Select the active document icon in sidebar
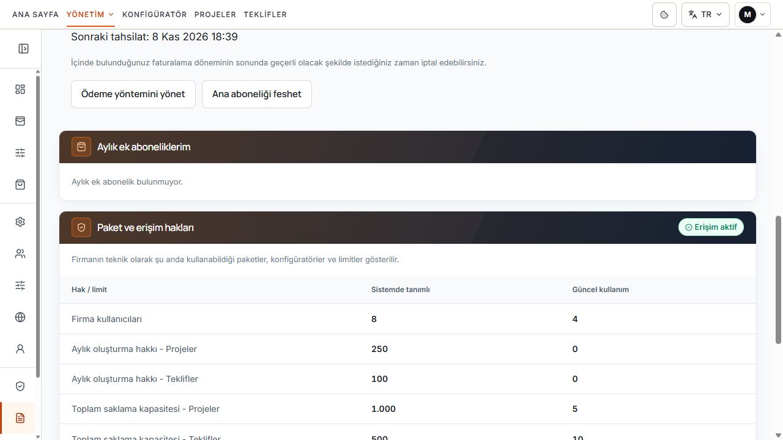The image size is (783, 440). point(20,418)
